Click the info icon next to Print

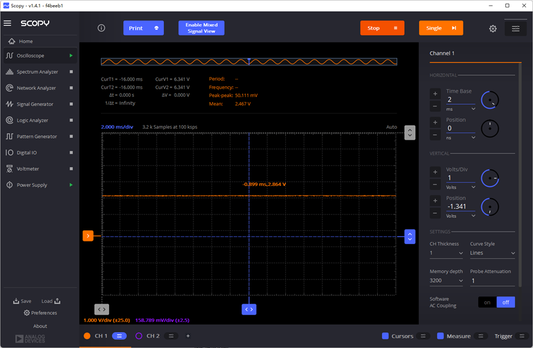click(x=101, y=28)
